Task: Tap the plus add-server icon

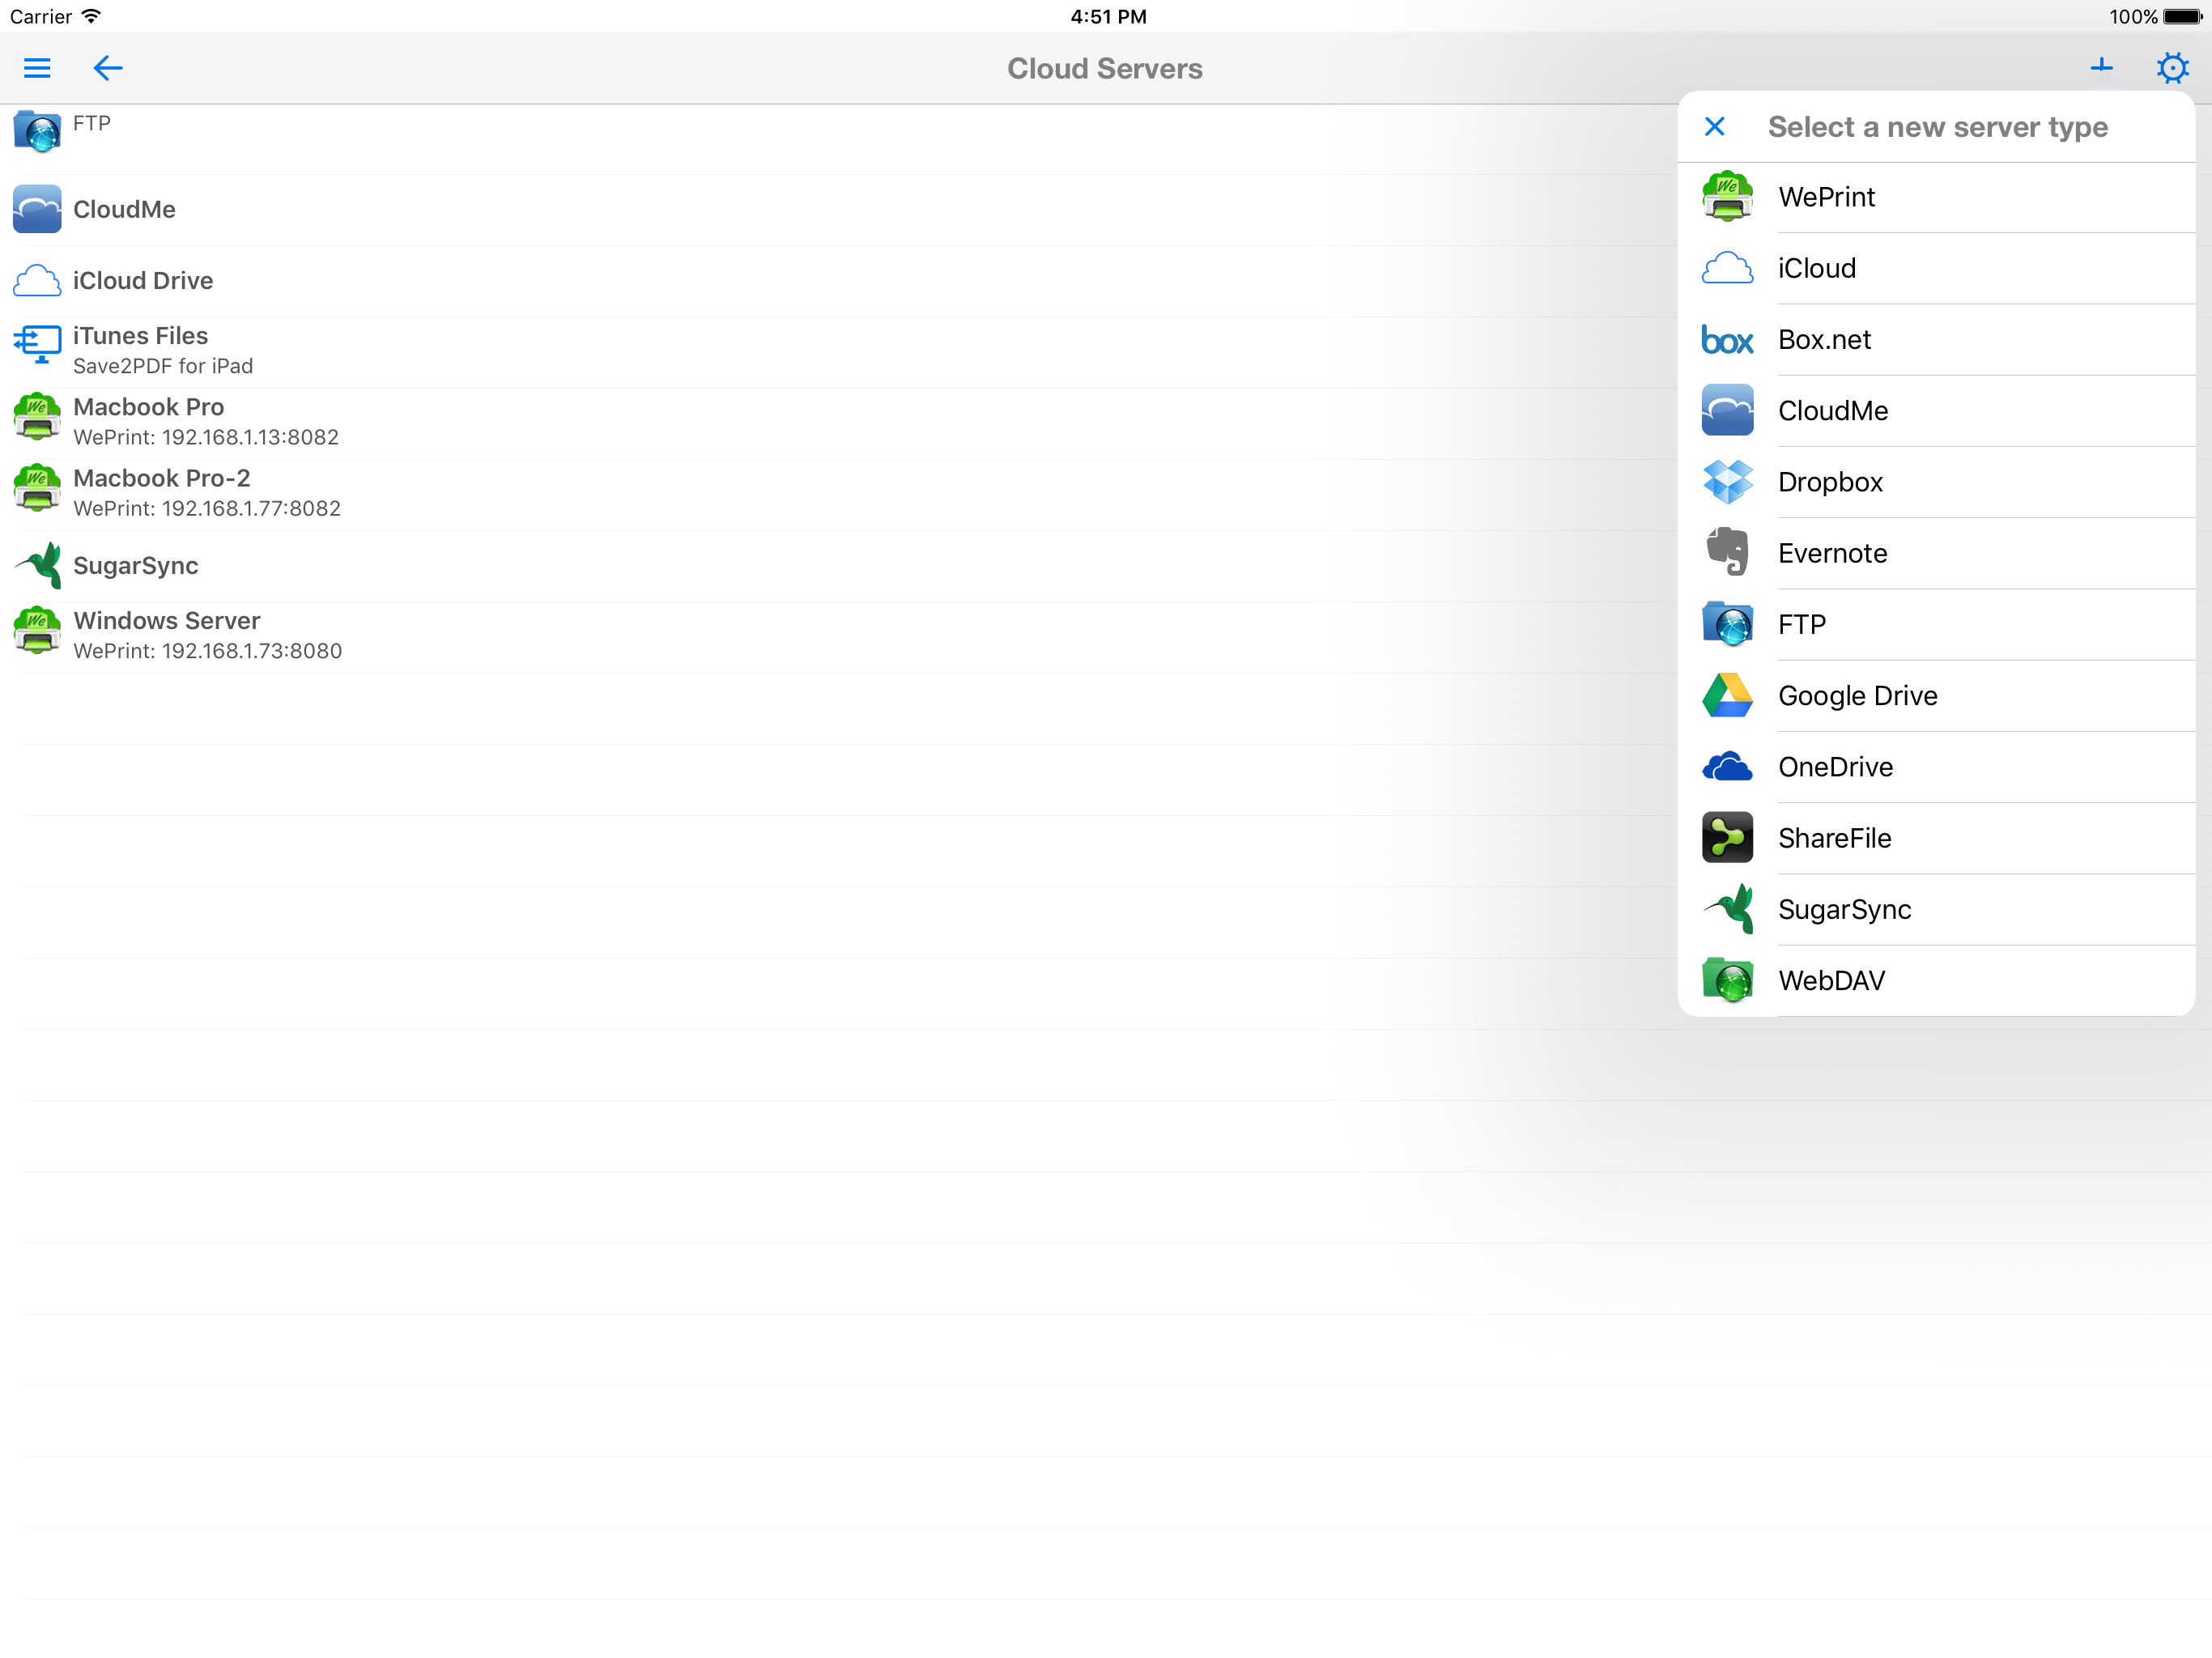Action: pyautogui.click(x=2101, y=67)
